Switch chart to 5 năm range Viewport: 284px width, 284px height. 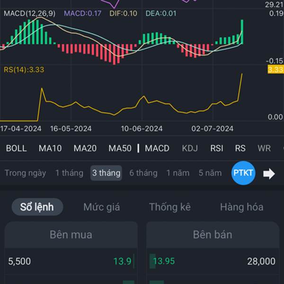click(210, 173)
